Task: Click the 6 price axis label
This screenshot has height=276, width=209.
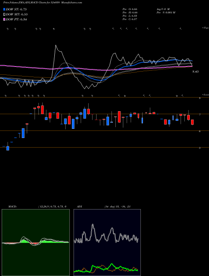Action: pyautogui.click(x=200, y=131)
